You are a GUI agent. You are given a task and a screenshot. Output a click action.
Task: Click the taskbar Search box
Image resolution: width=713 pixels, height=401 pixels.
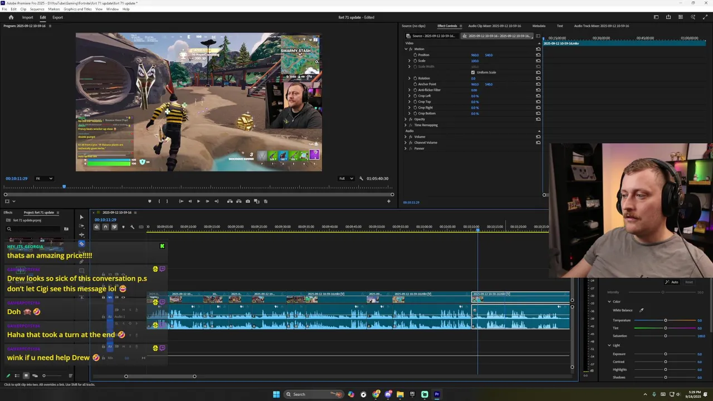tap(315, 394)
